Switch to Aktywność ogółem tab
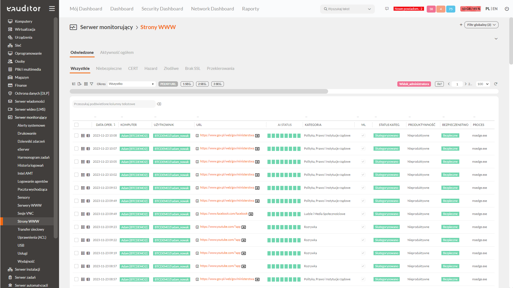513x288 pixels. click(x=117, y=53)
